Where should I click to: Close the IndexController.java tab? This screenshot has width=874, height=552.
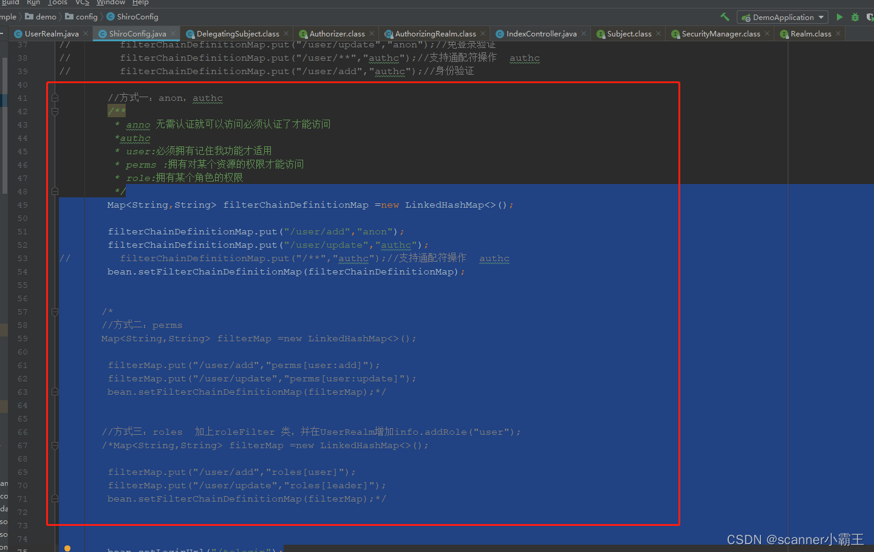click(x=584, y=33)
